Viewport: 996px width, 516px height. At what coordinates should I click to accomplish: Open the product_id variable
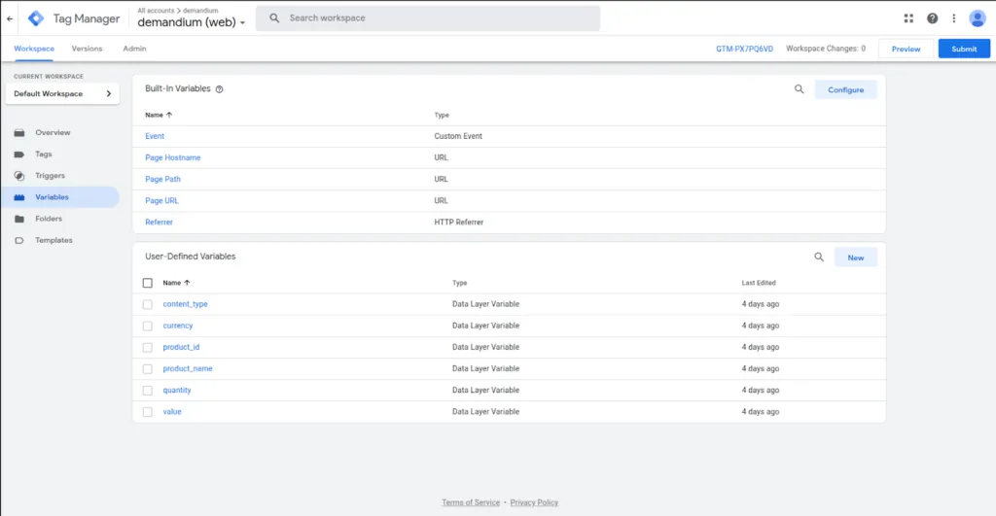181,347
